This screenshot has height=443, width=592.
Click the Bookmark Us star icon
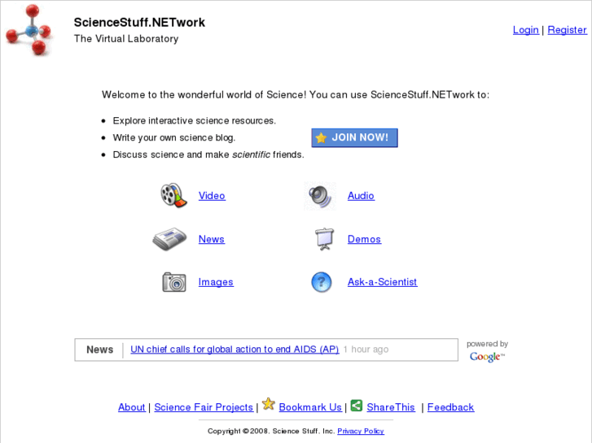[269, 404]
